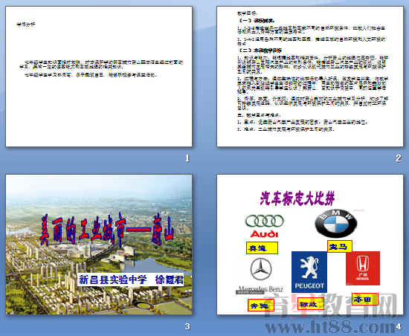This screenshot has height=336, width=409.
Task: Click the Audi four-rings logo
Action: [264, 226]
